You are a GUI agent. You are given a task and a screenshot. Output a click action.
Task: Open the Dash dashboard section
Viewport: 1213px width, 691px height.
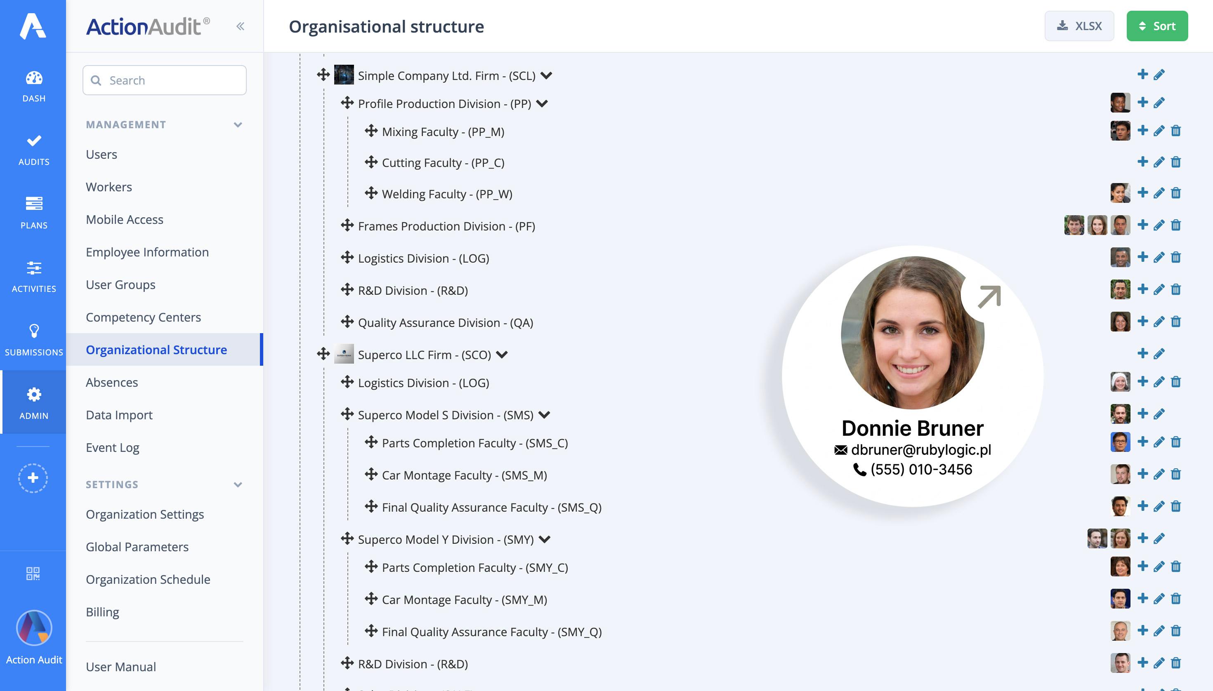pyautogui.click(x=34, y=86)
